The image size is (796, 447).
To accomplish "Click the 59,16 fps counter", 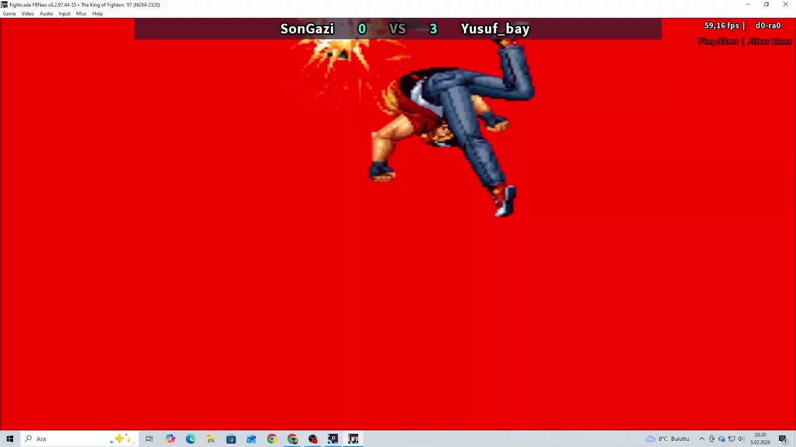I will [x=721, y=25].
